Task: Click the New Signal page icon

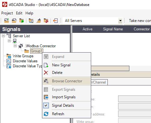Action: coord(46,65)
